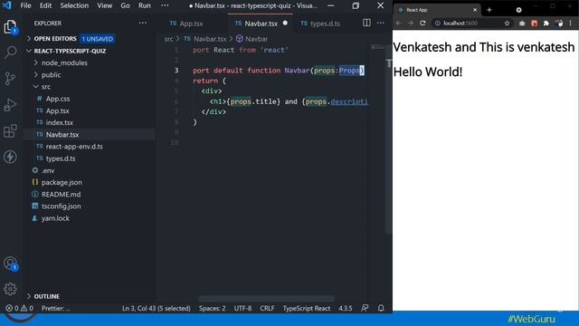Bookmark this page with star icon
The image size is (579, 326).
point(507,23)
